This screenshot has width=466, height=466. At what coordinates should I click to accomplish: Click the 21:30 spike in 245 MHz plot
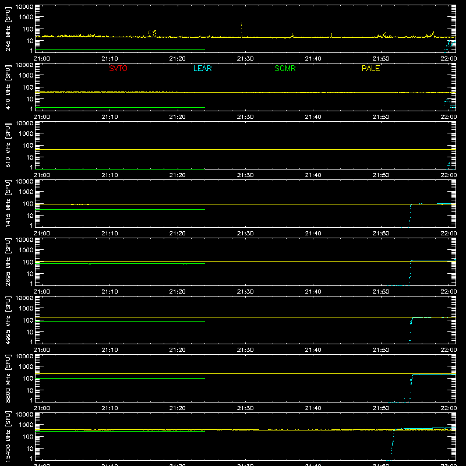pyautogui.click(x=241, y=29)
